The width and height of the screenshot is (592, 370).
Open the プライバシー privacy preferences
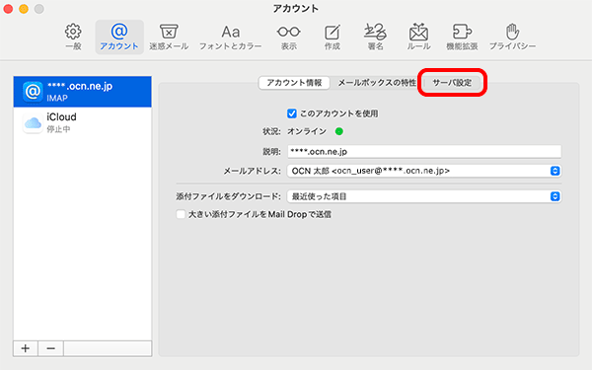512,37
